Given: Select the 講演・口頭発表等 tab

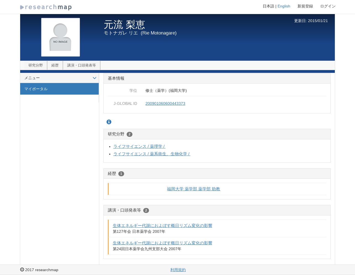Looking at the screenshot, I should pyautogui.click(x=82, y=65).
